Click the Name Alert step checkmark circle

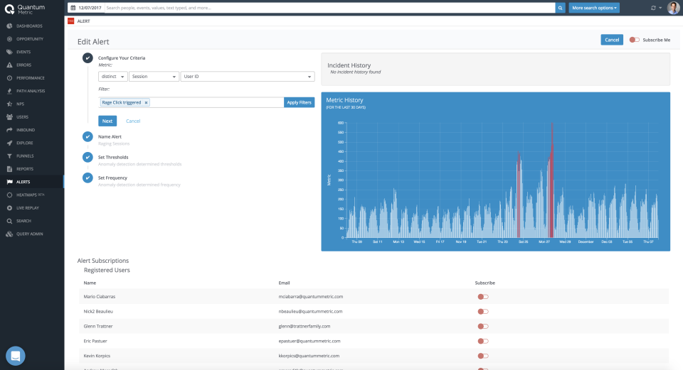tap(88, 136)
